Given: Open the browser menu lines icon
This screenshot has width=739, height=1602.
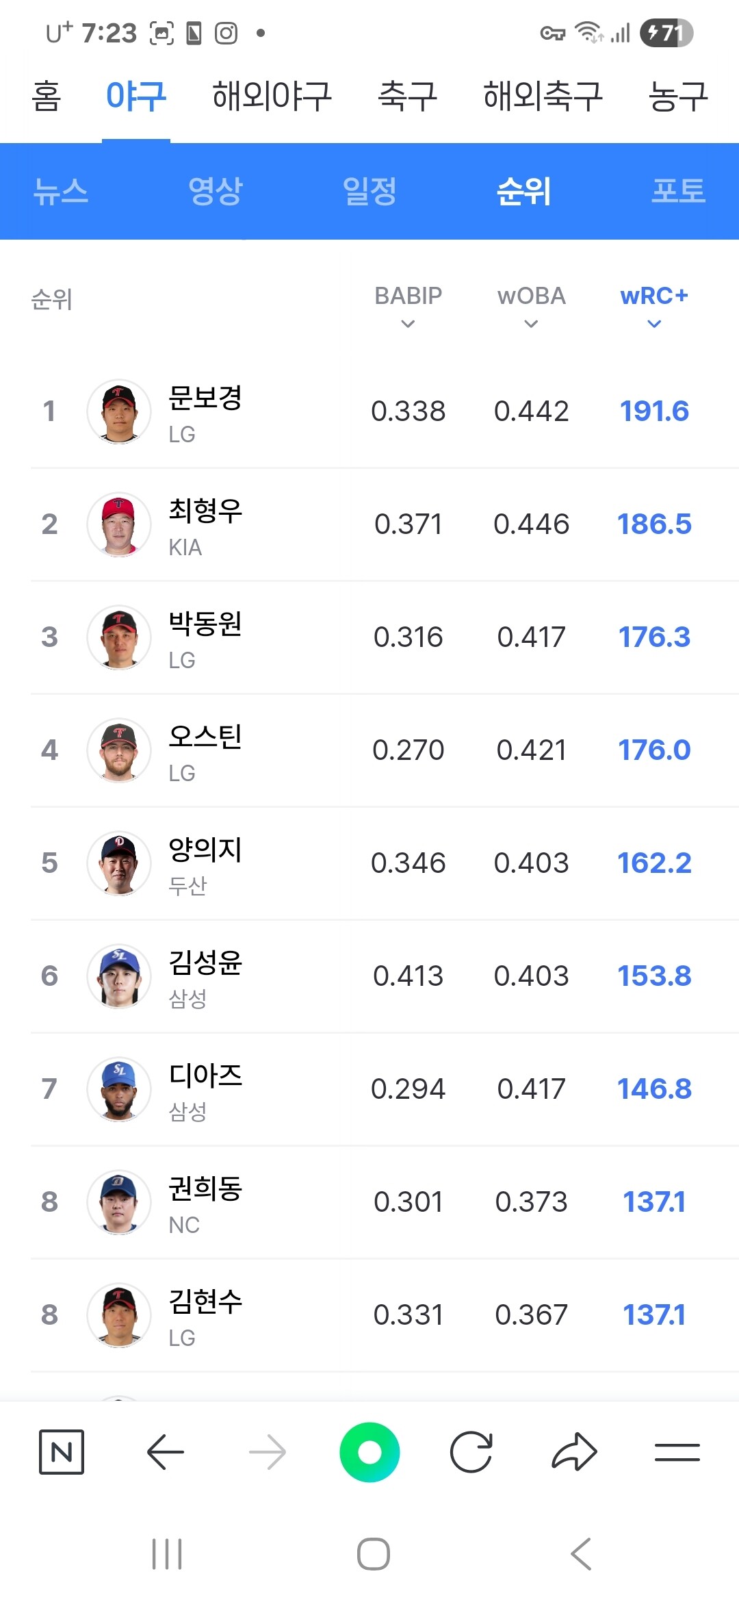Looking at the screenshot, I should pyautogui.click(x=677, y=1451).
